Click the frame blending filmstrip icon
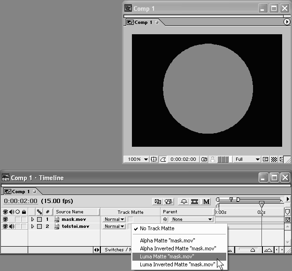Image resolution: width=292 pixels, height=271 pixels. click(x=194, y=202)
